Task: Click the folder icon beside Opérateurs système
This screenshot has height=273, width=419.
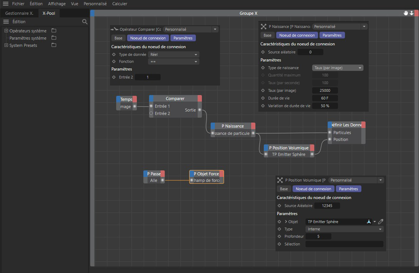Action: pyautogui.click(x=54, y=31)
